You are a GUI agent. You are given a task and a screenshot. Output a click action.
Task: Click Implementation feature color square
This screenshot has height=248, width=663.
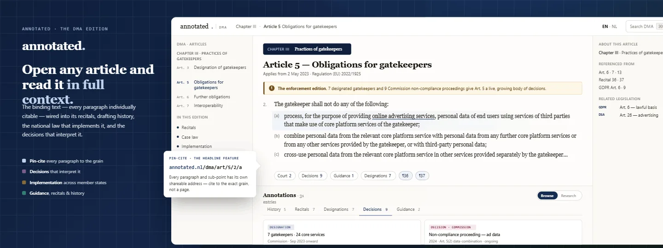24,182
